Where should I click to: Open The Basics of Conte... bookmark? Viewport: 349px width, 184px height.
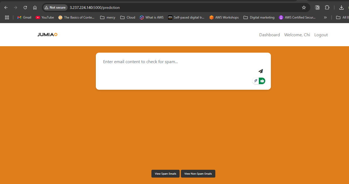tap(77, 17)
